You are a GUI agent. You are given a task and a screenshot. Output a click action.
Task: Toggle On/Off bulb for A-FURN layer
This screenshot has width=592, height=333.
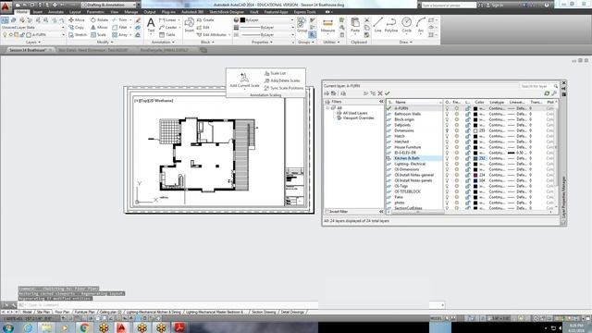click(448, 108)
